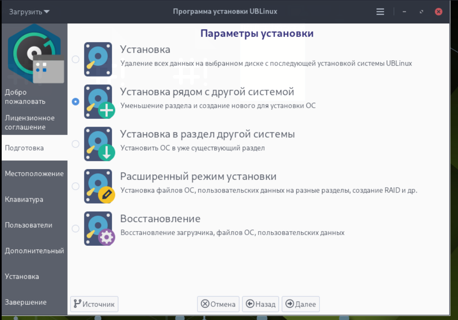Click the disk icon with purple gear
This screenshot has width=458, height=320.
coord(99,229)
